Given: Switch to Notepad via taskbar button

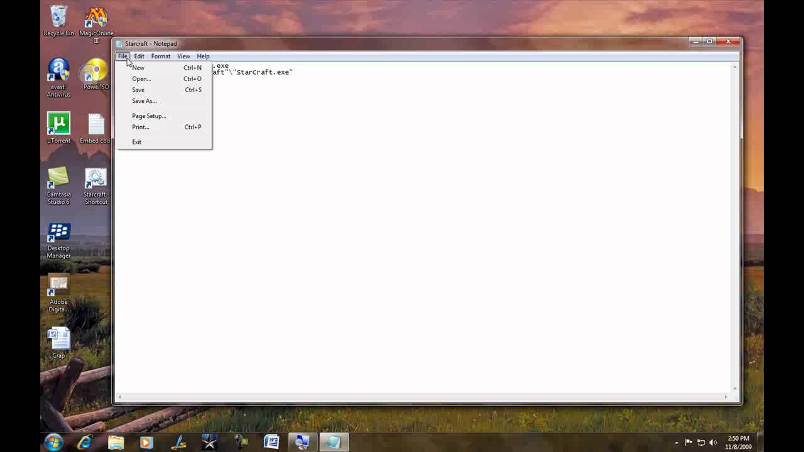Looking at the screenshot, I should (x=334, y=442).
